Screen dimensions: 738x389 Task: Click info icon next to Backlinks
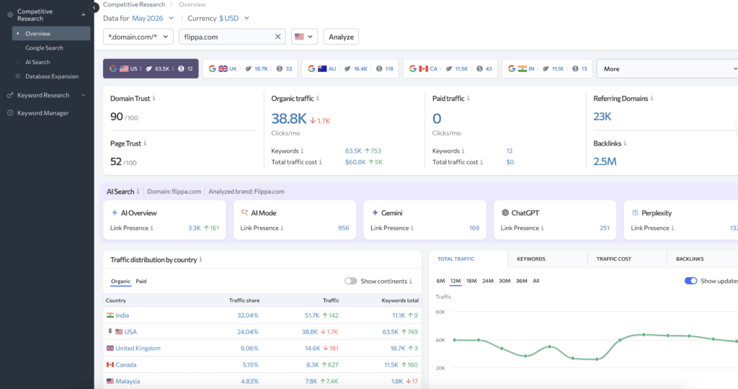pyautogui.click(x=625, y=143)
